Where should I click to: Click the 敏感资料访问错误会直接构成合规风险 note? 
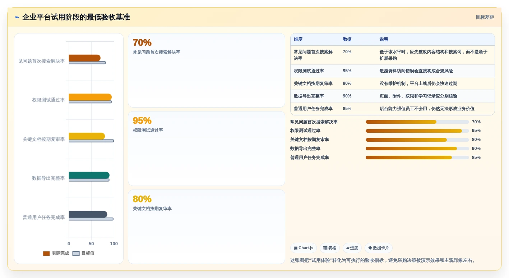[416, 71]
